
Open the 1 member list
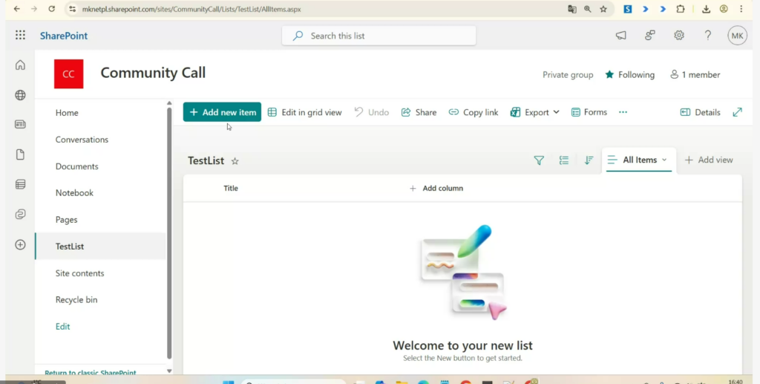(x=695, y=75)
